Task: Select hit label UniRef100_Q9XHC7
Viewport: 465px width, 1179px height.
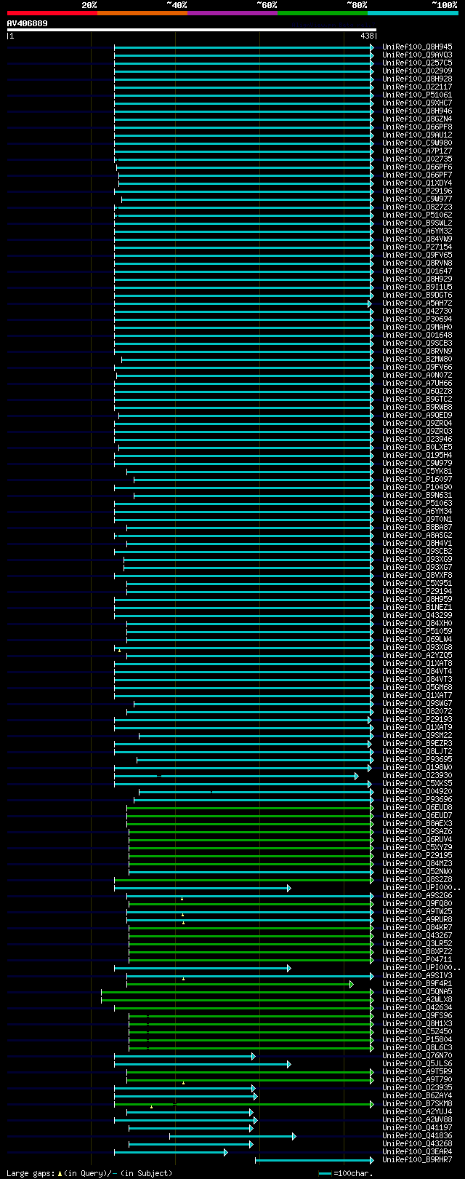Action: (417, 103)
